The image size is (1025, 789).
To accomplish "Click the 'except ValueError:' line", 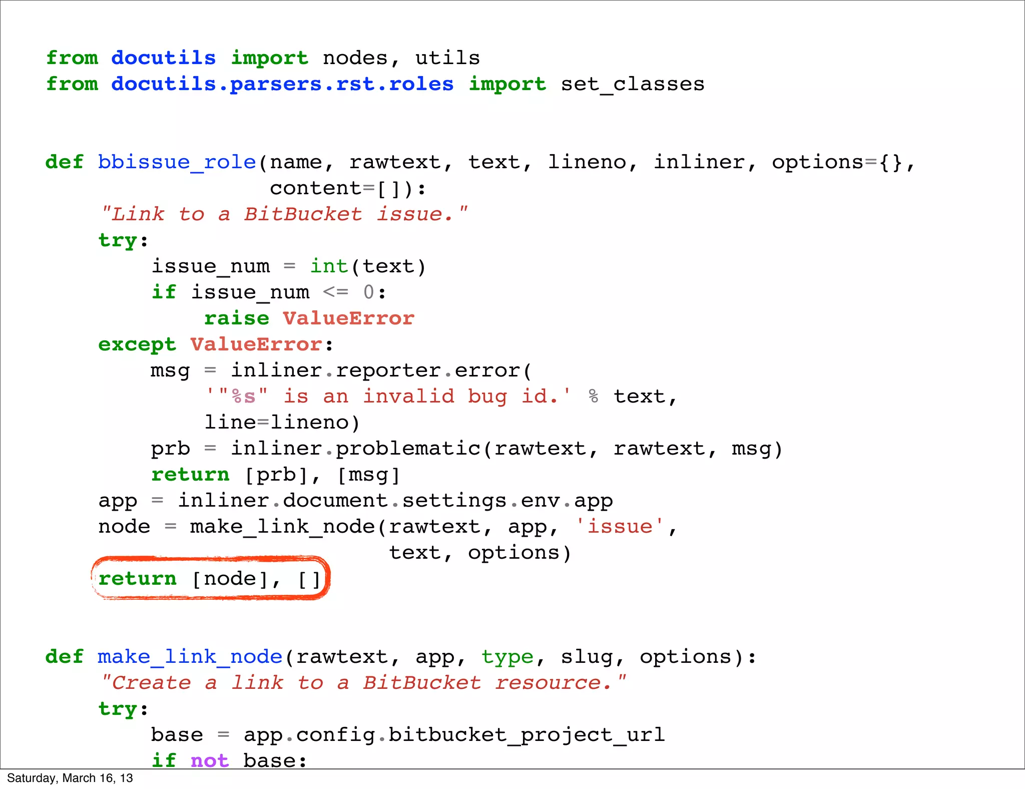I will pos(216,344).
